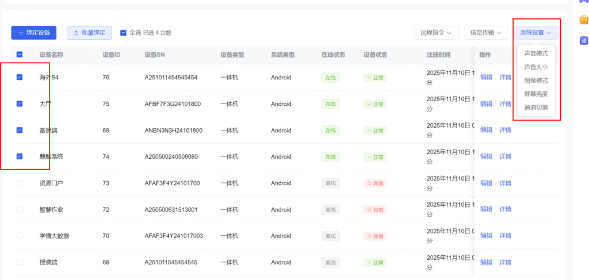This screenshot has height=280, width=589.
Task: Choose 通道切换 in the dropdown menu
Action: click(x=536, y=108)
